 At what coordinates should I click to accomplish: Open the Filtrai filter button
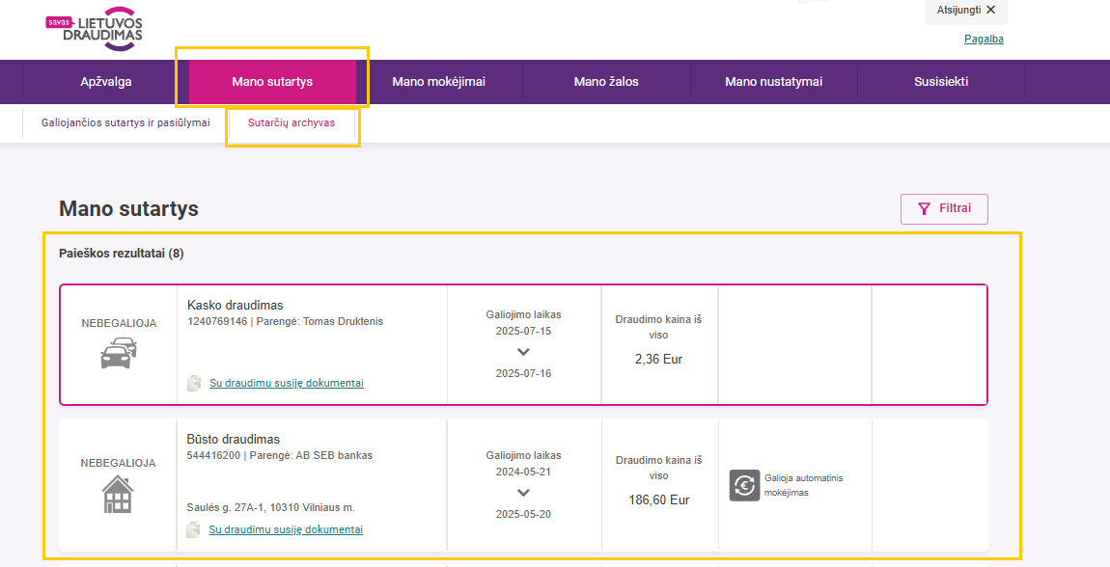944,209
